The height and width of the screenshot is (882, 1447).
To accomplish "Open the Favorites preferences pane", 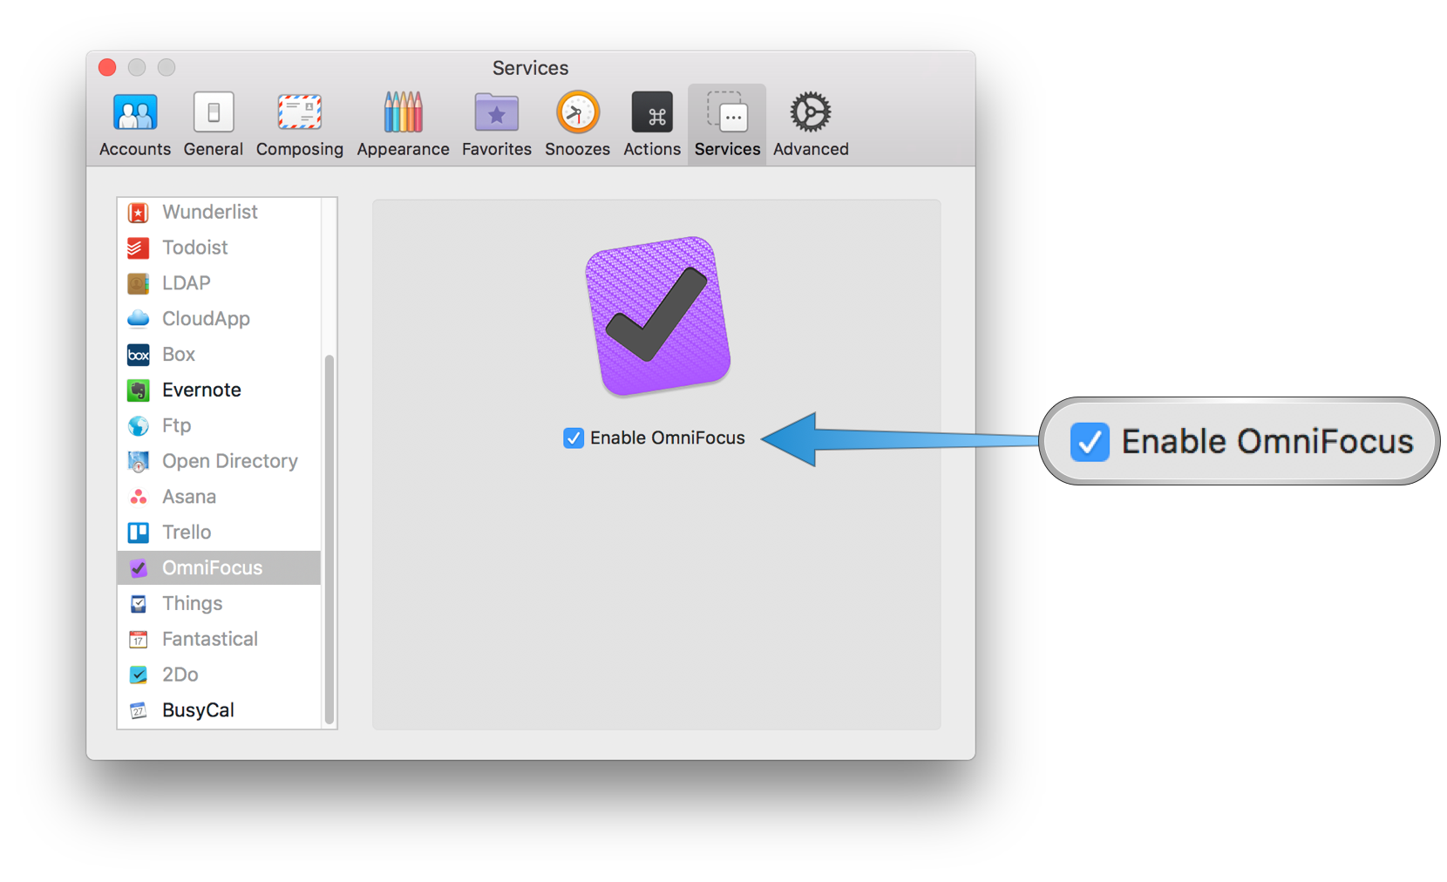I will coord(496,125).
